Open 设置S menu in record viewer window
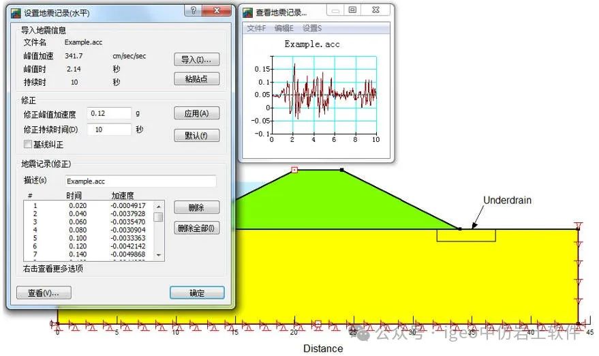 311,28
